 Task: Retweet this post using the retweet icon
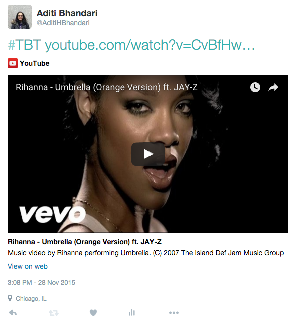(x=54, y=313)
